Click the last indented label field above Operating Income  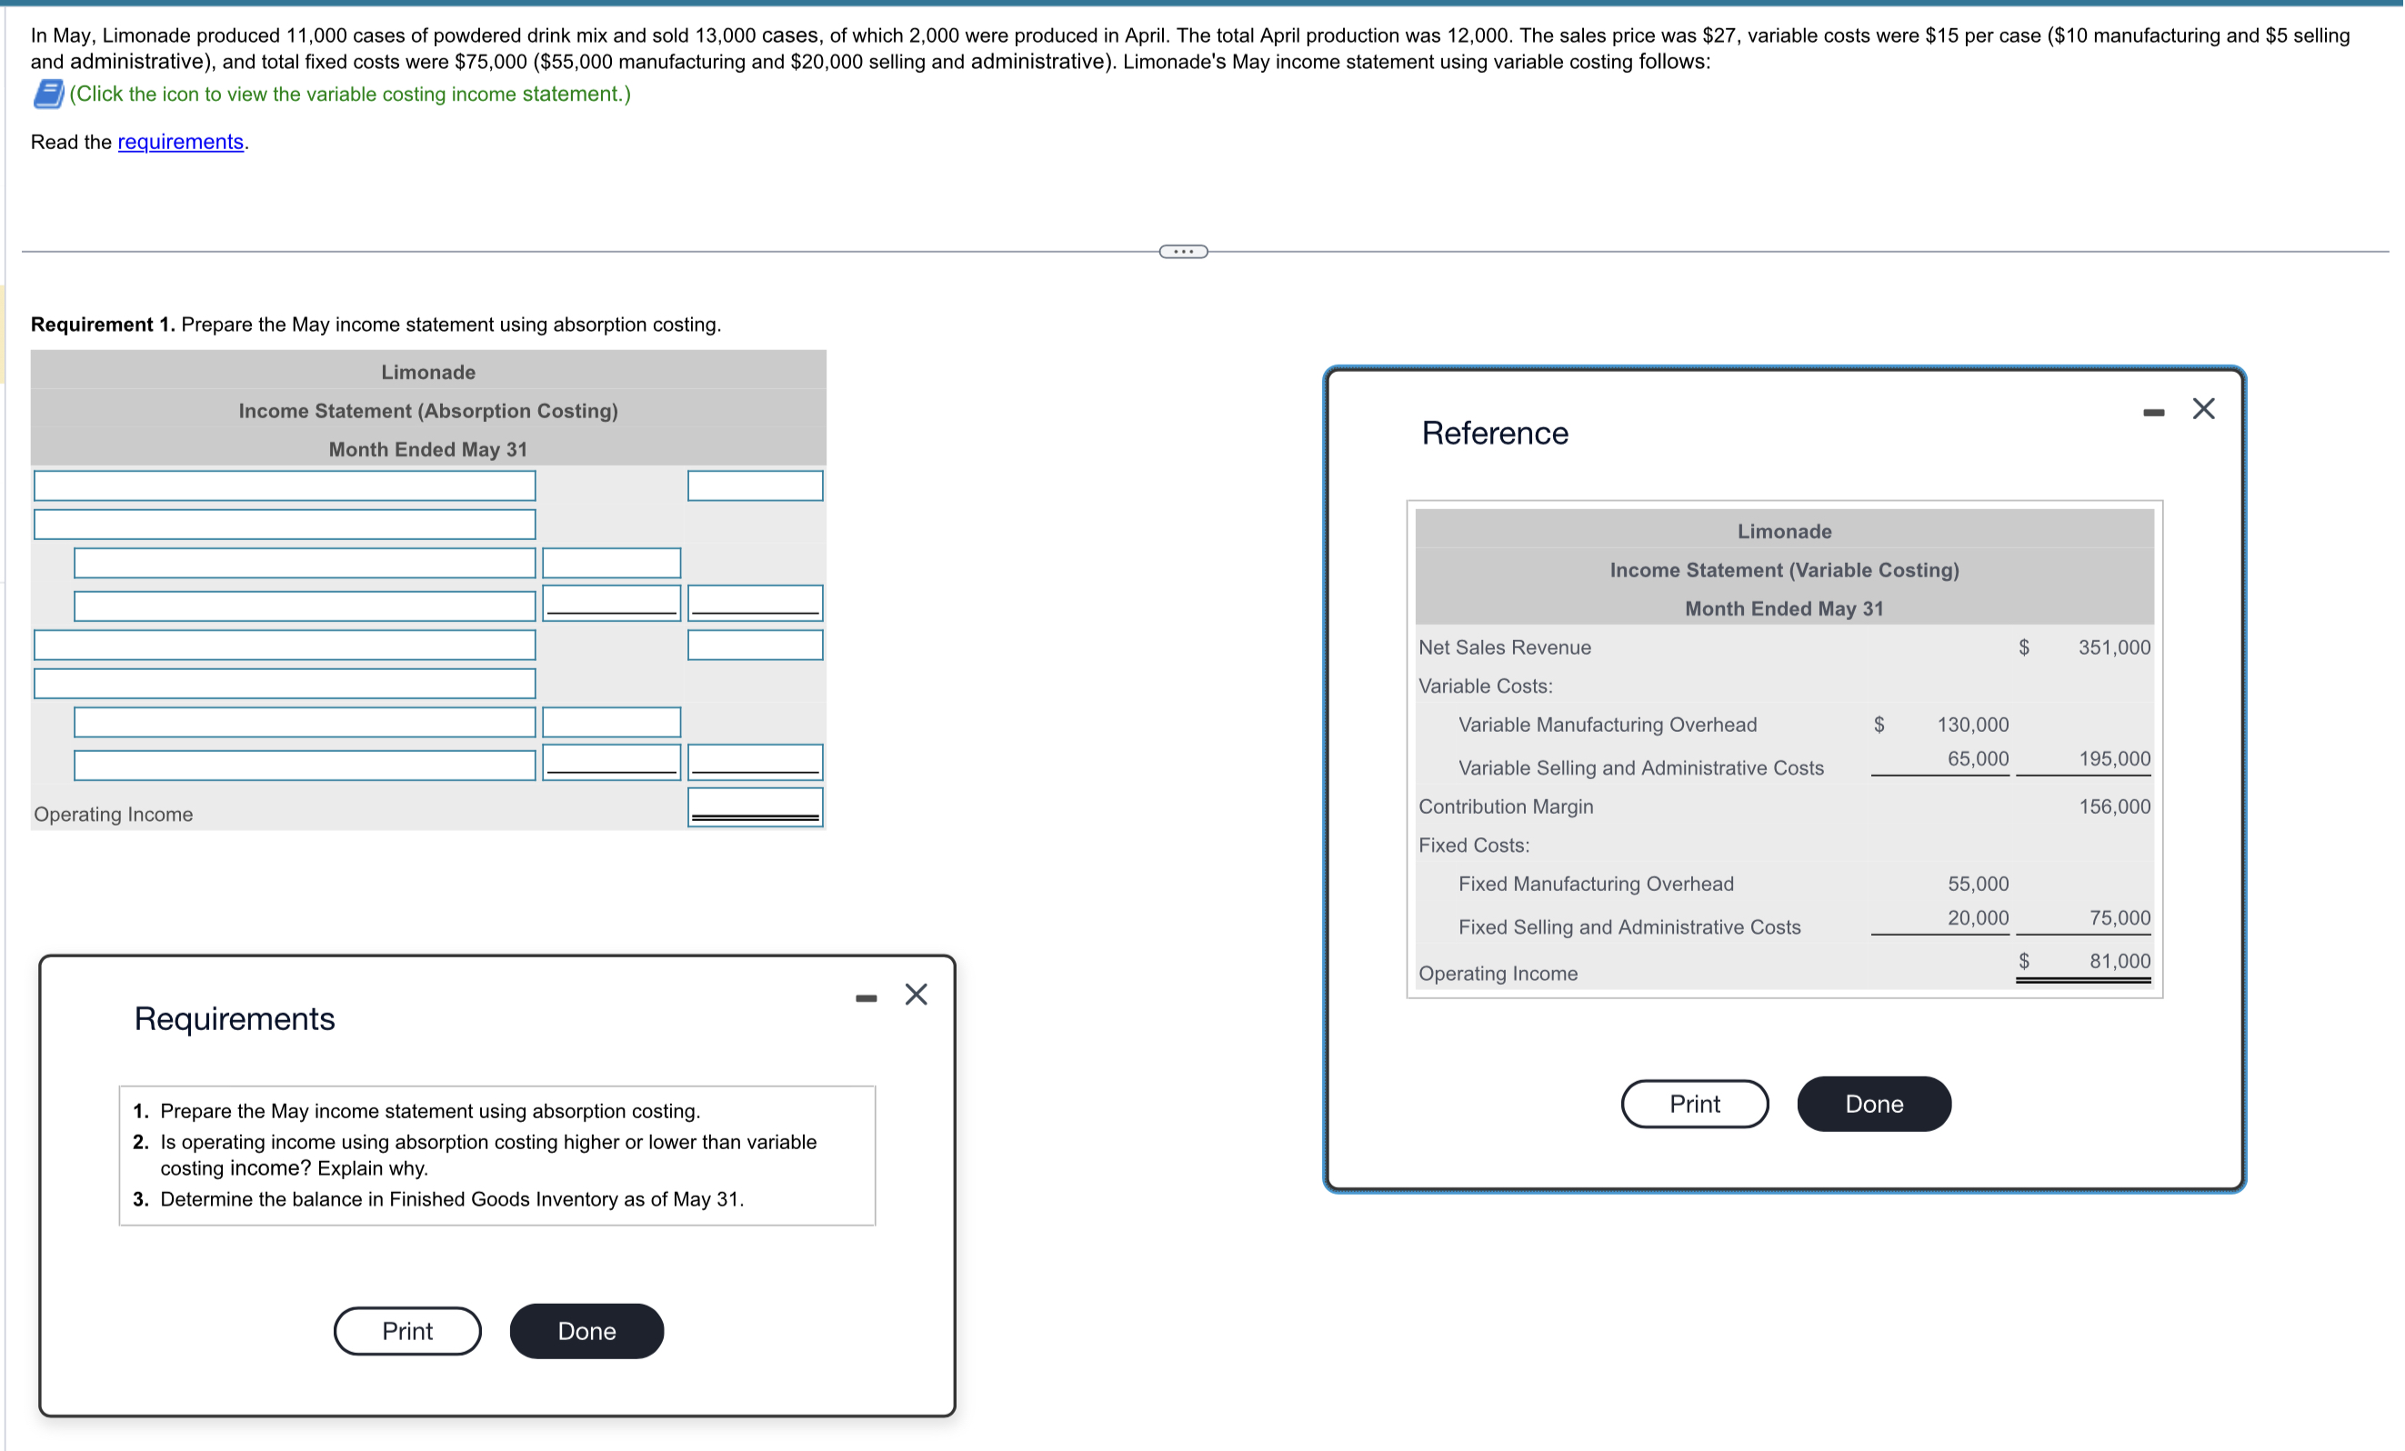pos(305,765)
